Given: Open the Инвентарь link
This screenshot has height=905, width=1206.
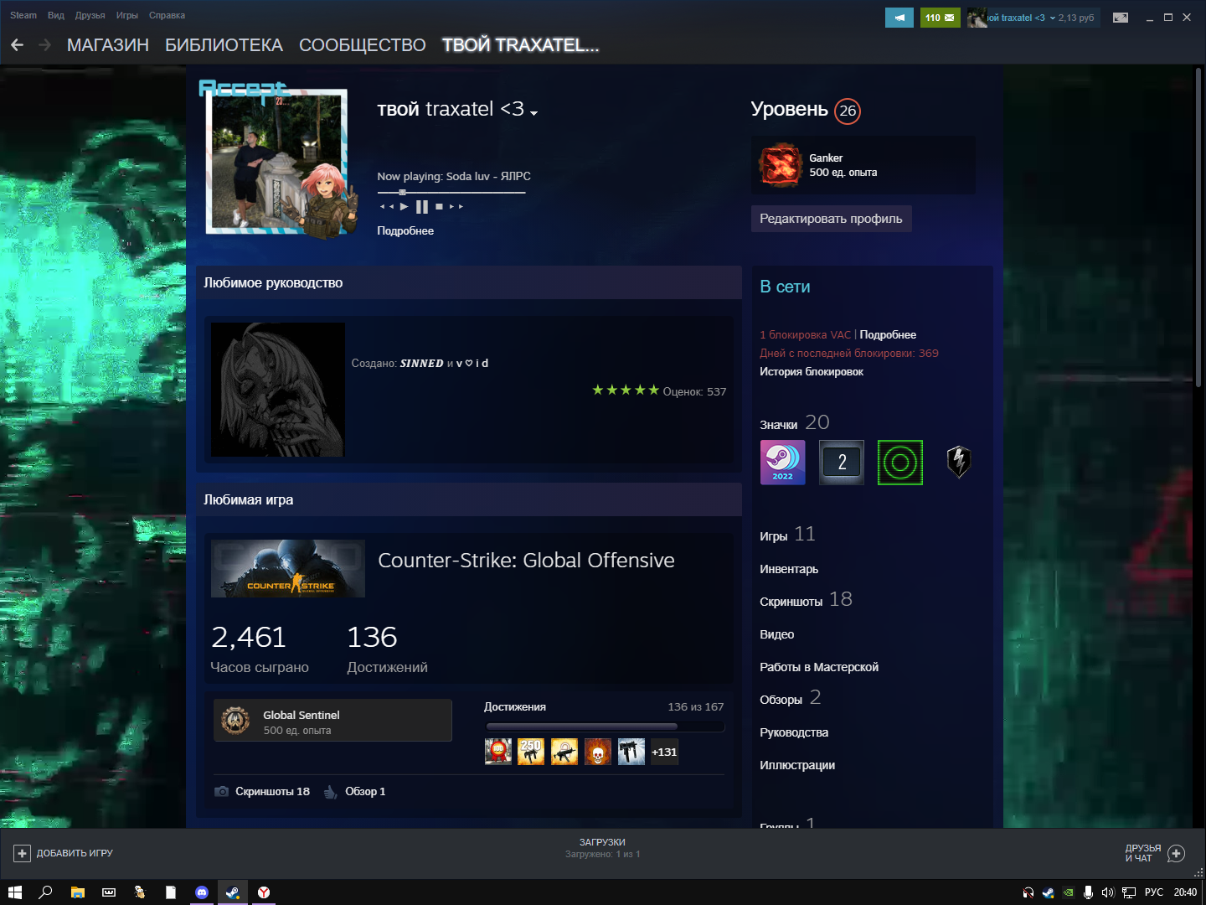Looking at the screenshot, I should coord(789,569).
